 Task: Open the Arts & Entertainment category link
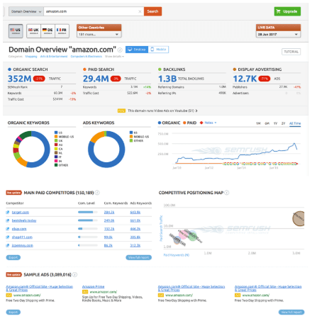[x=54, y=57]
